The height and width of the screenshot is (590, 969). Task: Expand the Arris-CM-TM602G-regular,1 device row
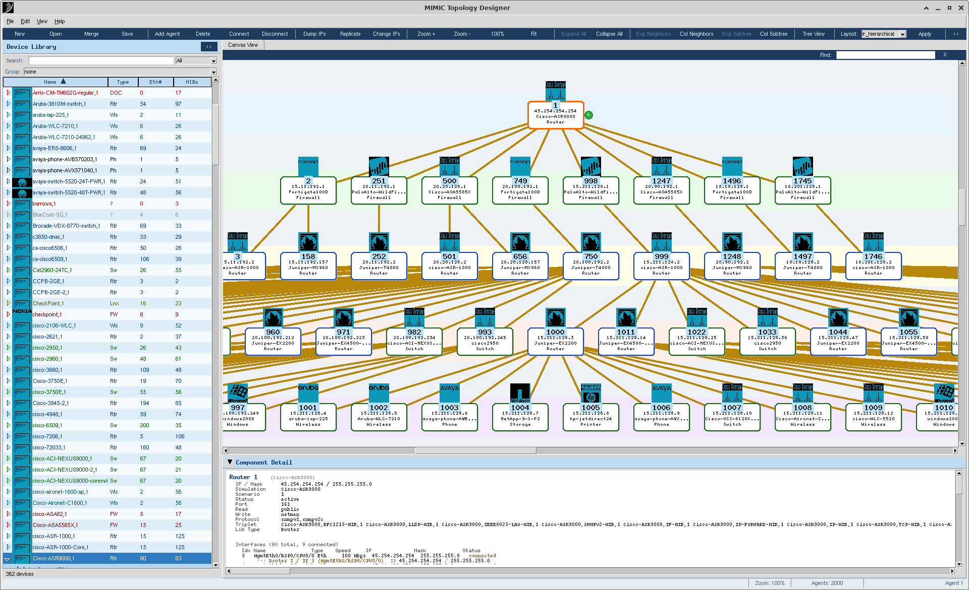(8, 93)
